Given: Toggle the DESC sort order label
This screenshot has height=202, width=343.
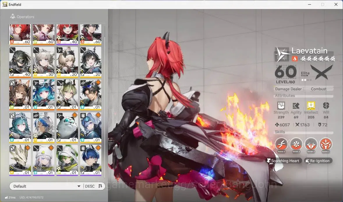Looking at the screenshot, I should coord(90,186).
